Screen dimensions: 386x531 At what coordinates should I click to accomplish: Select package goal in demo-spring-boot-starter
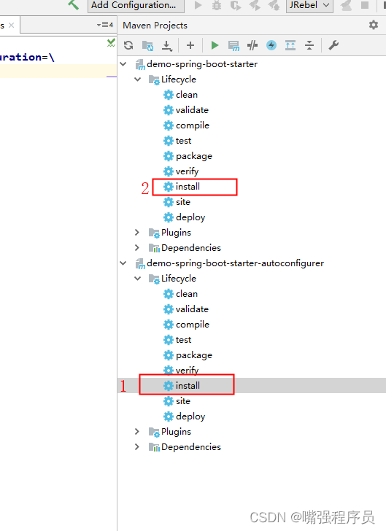(252, 156)
